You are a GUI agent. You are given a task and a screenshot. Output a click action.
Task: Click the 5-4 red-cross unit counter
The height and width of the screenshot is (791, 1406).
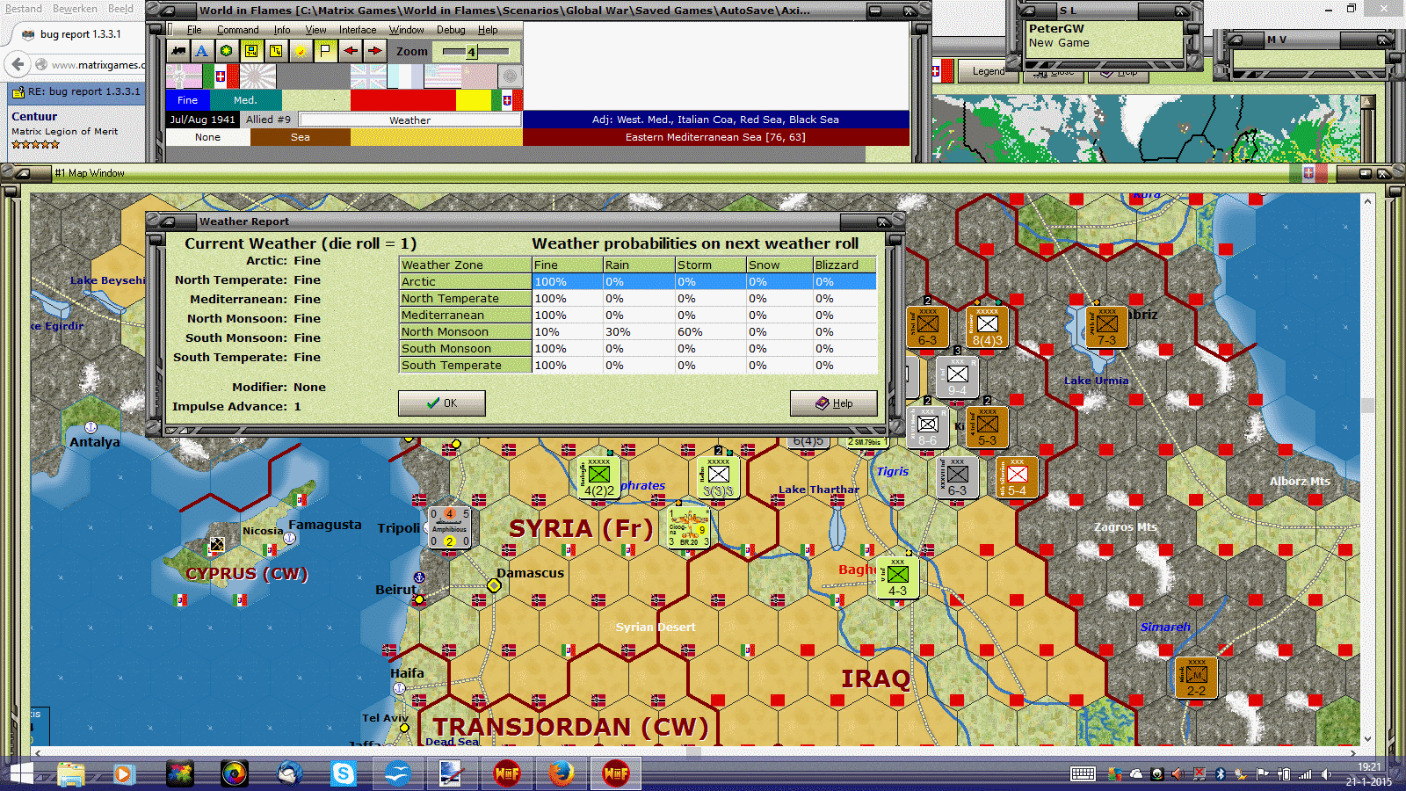pos(1017,478)
